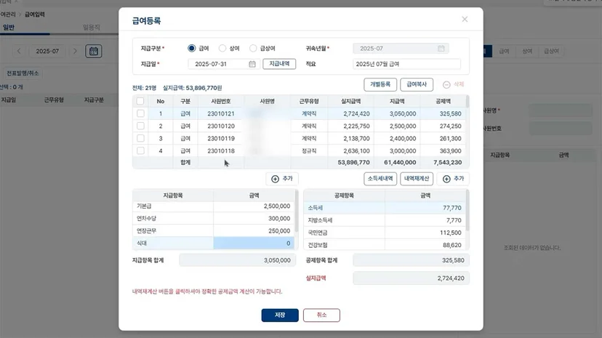Click the 적요 input field
The width and height of the screenshot is (602, 338).
[x=406, y=64]
